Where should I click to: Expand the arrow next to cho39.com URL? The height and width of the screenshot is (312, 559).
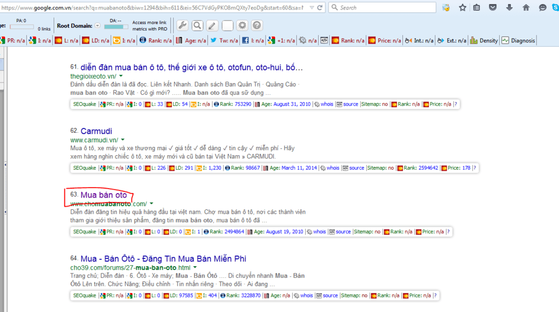tap(195, 267)
